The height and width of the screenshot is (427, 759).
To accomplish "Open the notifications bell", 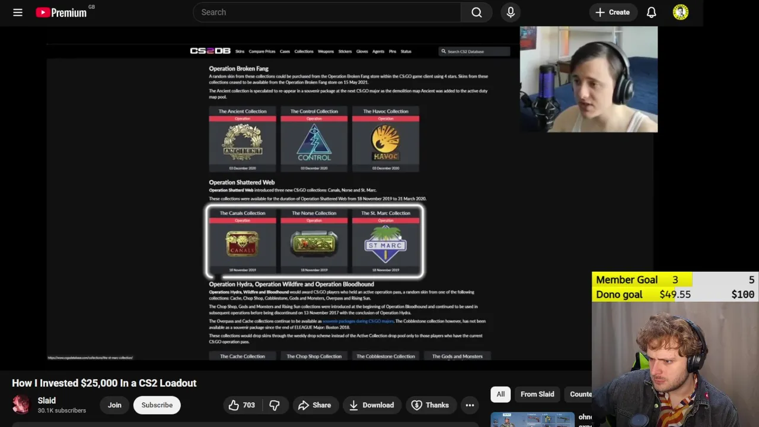I will (651, 12).
